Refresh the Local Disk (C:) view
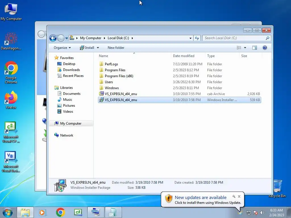 tap(197, 38)
